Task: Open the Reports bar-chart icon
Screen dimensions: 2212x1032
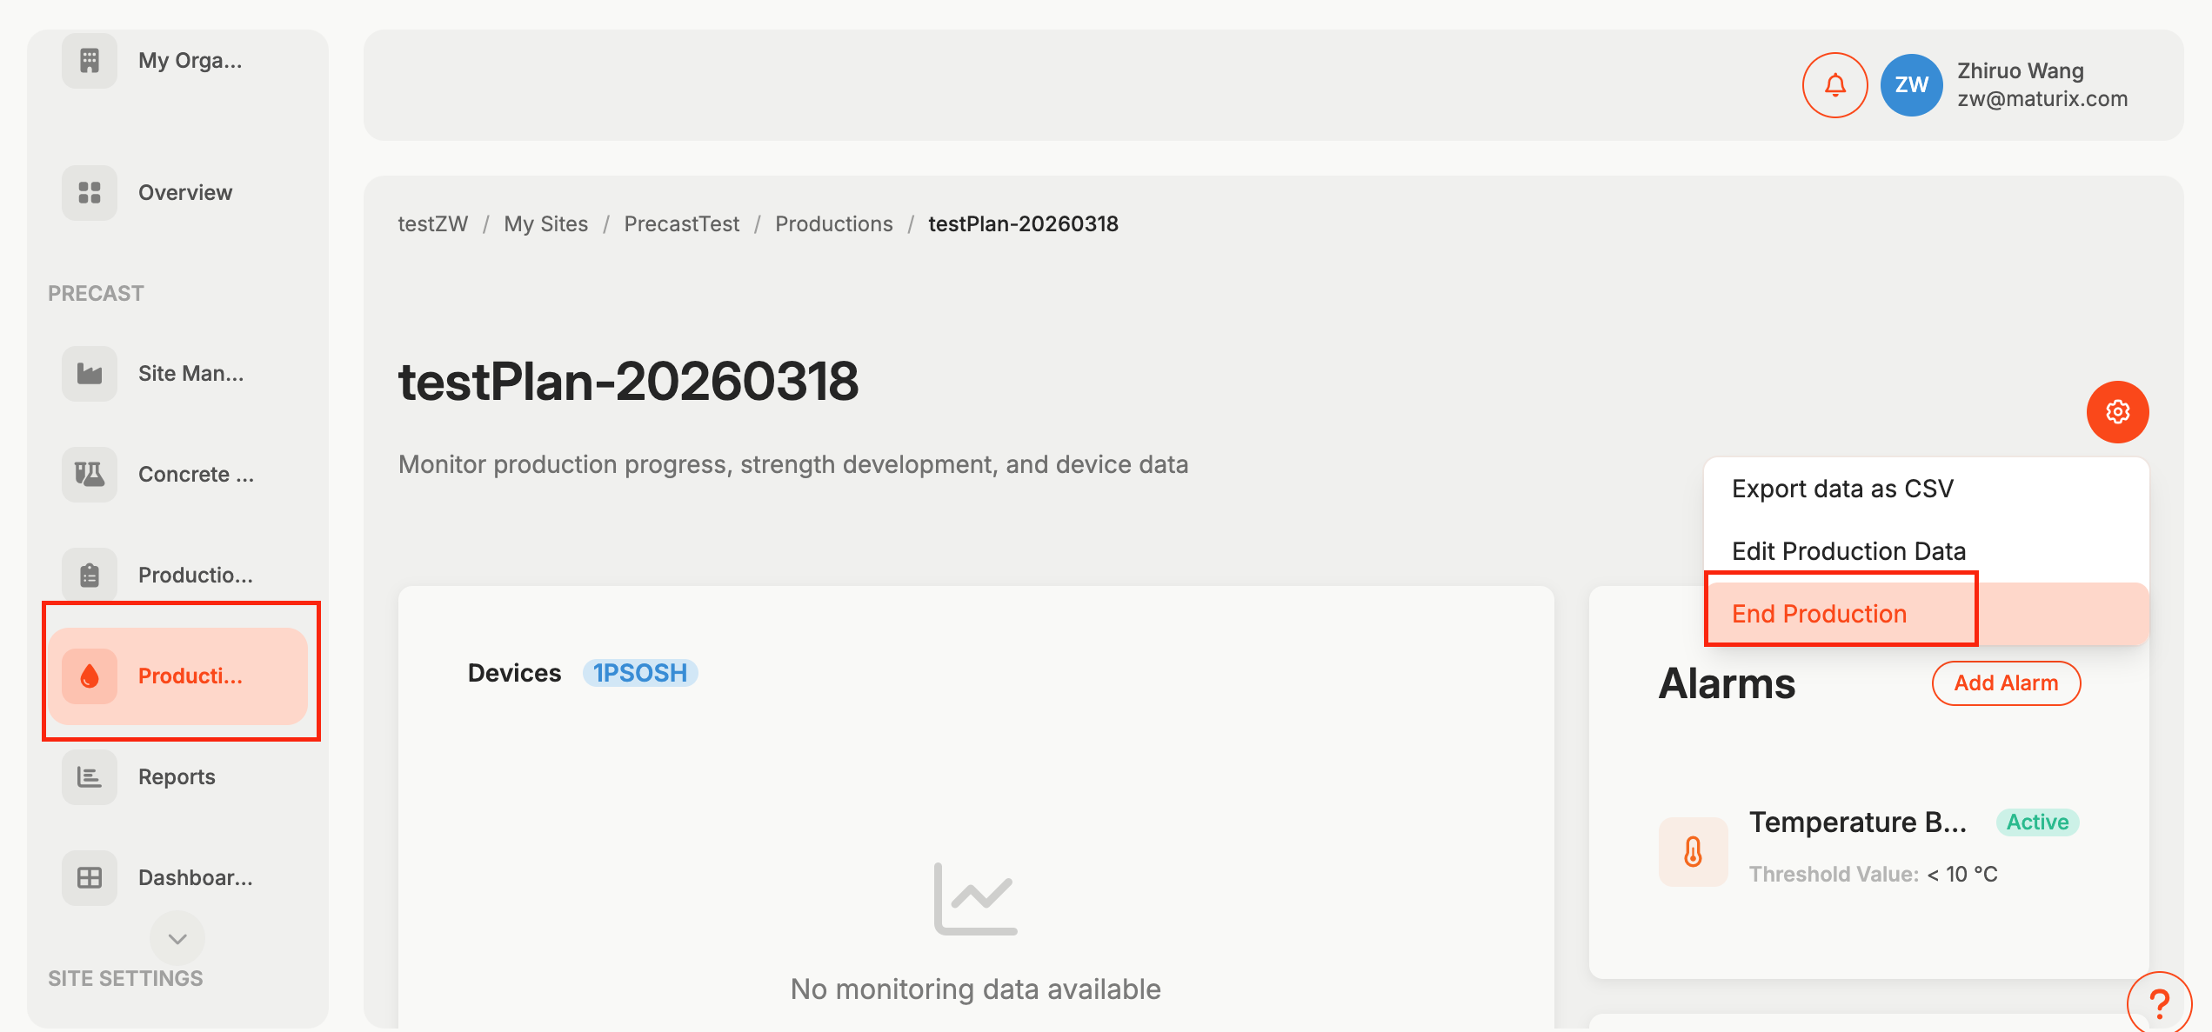Action: coord(89,776)
